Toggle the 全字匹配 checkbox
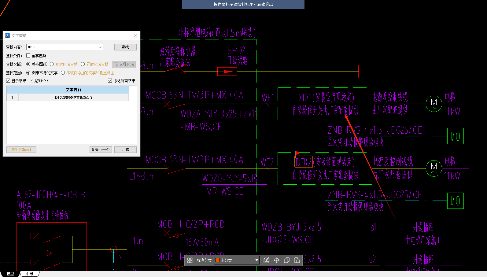The height and width of the screenshot is (277, 487). tap(28, 56)
